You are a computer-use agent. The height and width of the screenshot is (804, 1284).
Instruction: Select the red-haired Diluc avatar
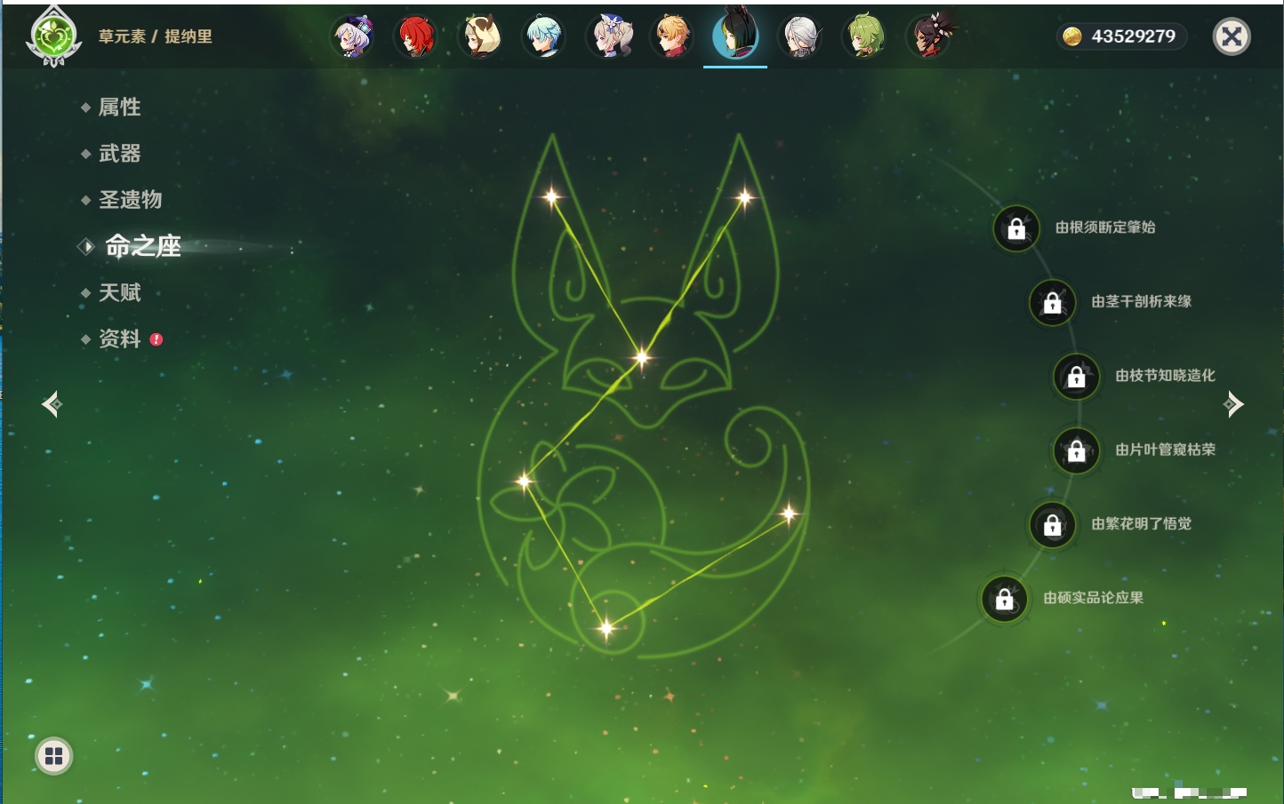416,37
